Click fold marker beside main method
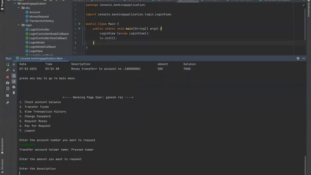 coord(84,29)
